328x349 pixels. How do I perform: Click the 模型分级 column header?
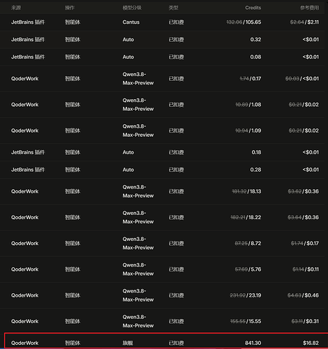point(132,8)
